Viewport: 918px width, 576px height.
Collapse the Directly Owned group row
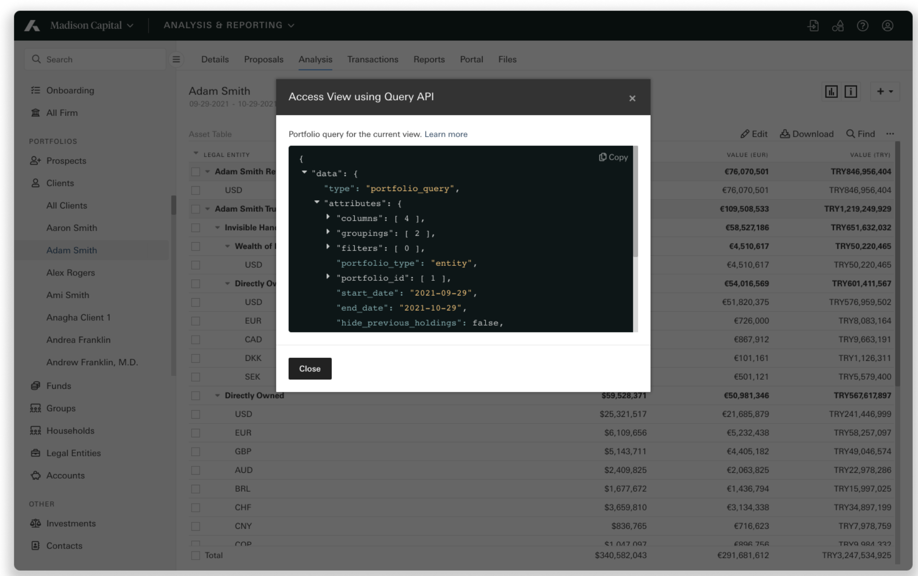point(217,396)
